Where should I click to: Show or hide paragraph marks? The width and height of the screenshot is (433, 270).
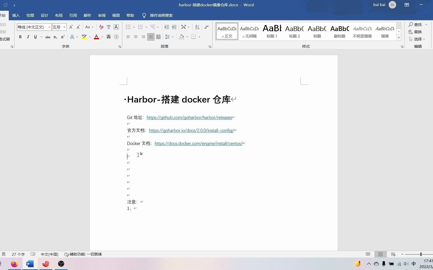(x=206, y=27)
